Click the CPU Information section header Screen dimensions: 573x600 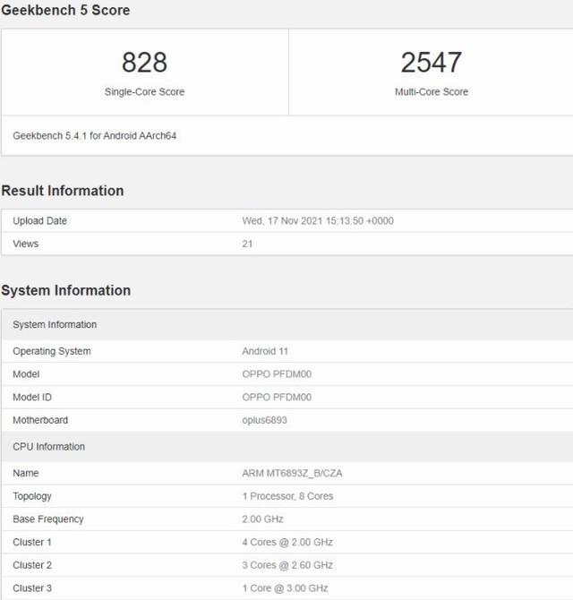[x=48, y=446]
